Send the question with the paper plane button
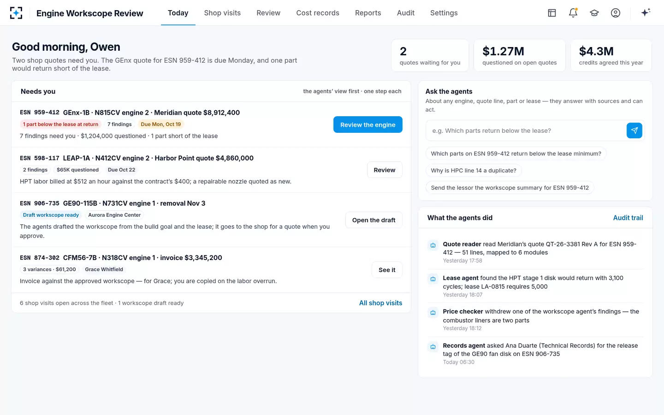664x415 pixels. [634, 130]
